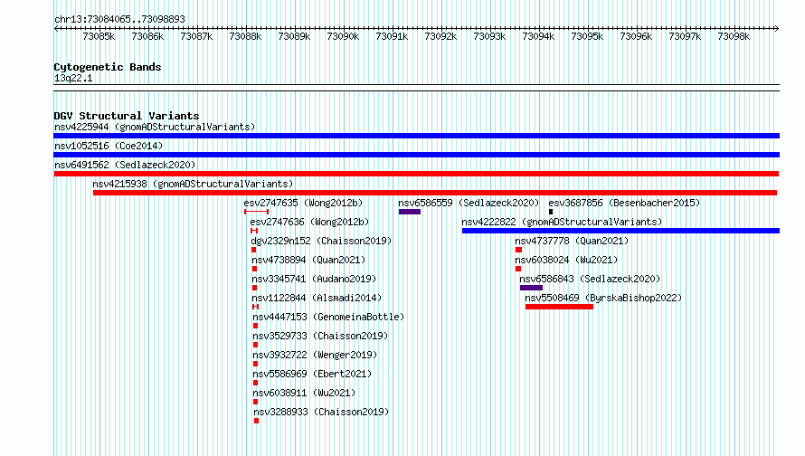Click the 73096k ruler tick label
Viewport: 805px width, 456px height.
tap(636, 36)
